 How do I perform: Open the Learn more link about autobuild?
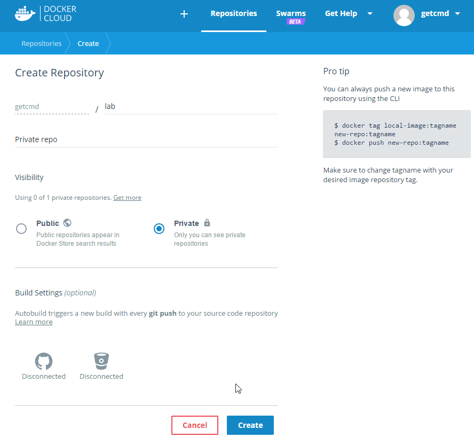coord(34,322)
